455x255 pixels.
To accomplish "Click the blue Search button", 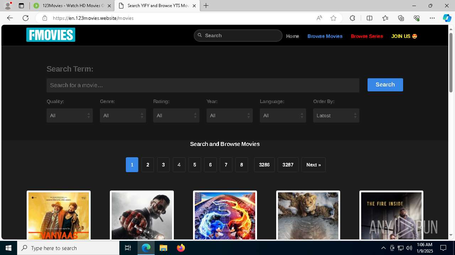I will (x=385, y=85).
